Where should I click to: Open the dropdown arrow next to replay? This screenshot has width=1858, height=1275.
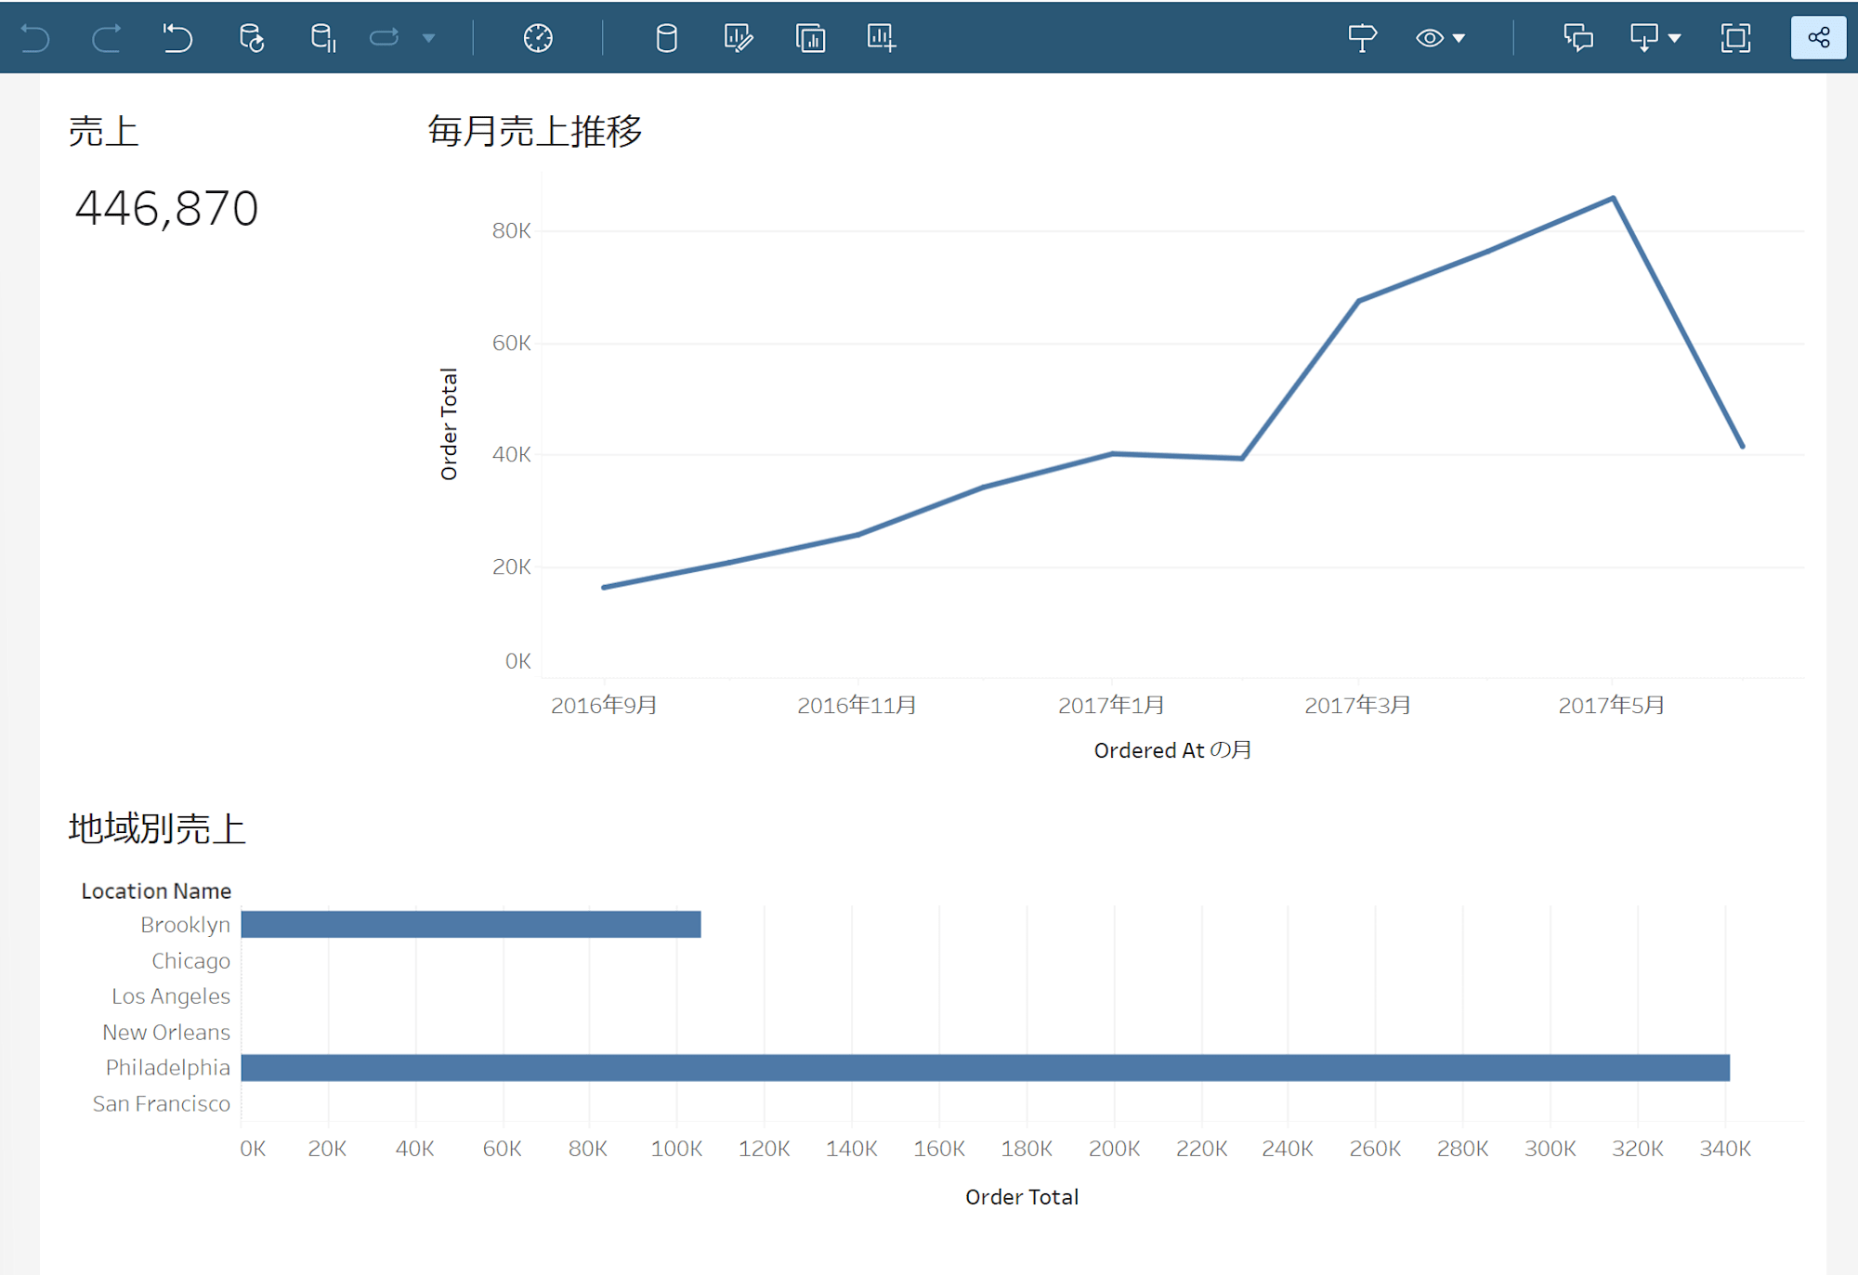(428, 38)
